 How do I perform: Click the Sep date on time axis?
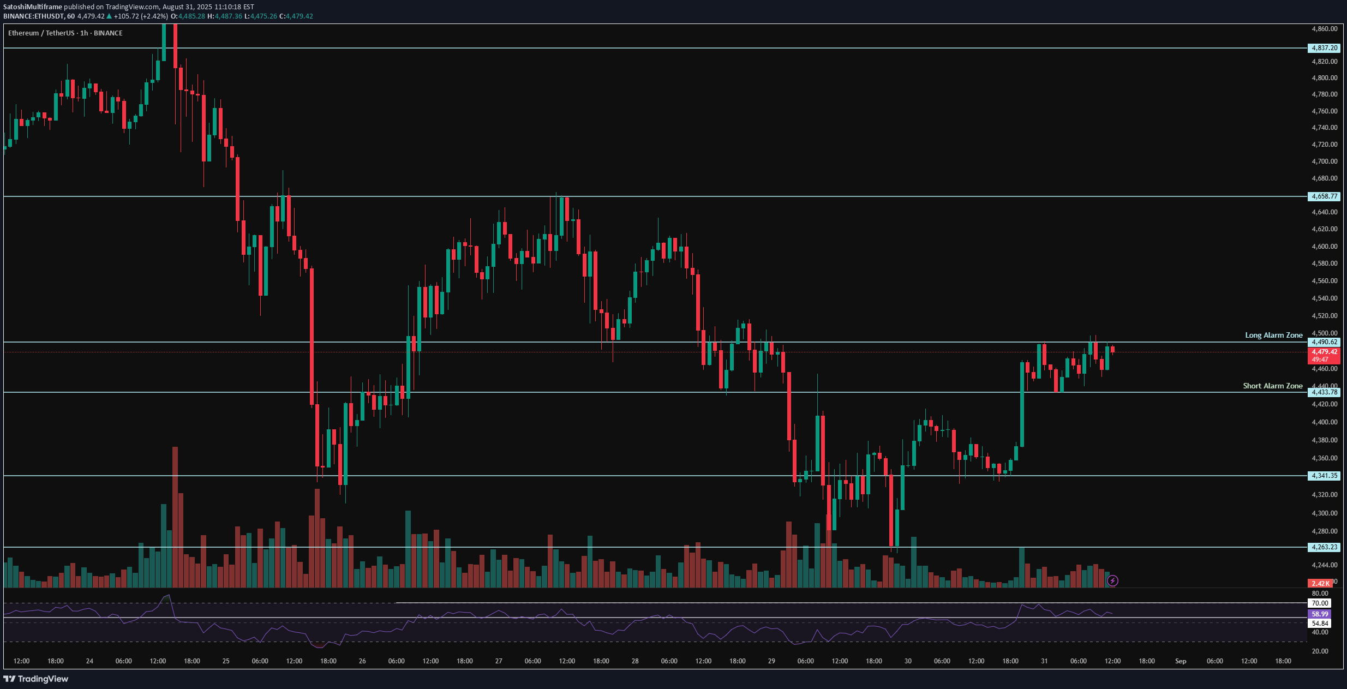tap(1181, 661)
